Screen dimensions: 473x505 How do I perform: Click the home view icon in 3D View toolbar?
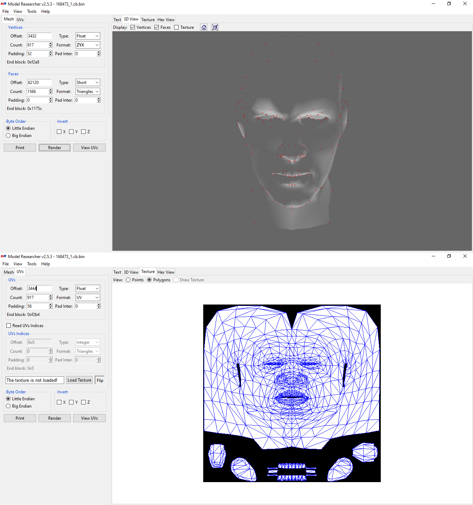pos(204,27)
